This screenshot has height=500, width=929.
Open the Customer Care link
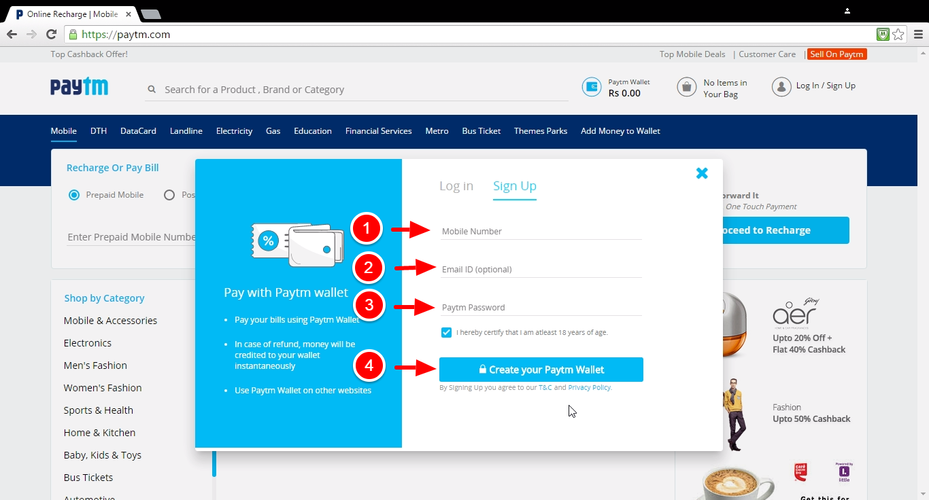click(767, 54)
